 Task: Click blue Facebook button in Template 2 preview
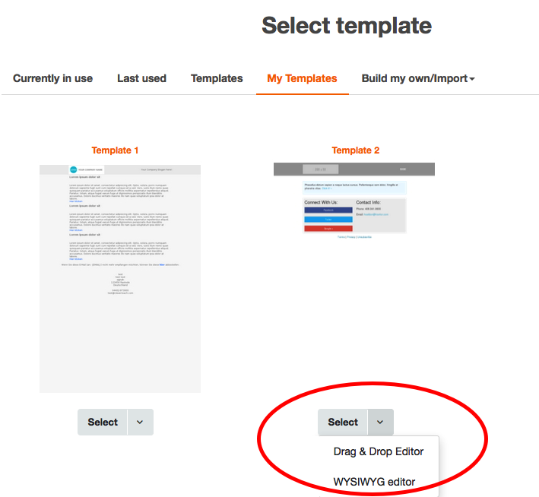click(328, 211)
